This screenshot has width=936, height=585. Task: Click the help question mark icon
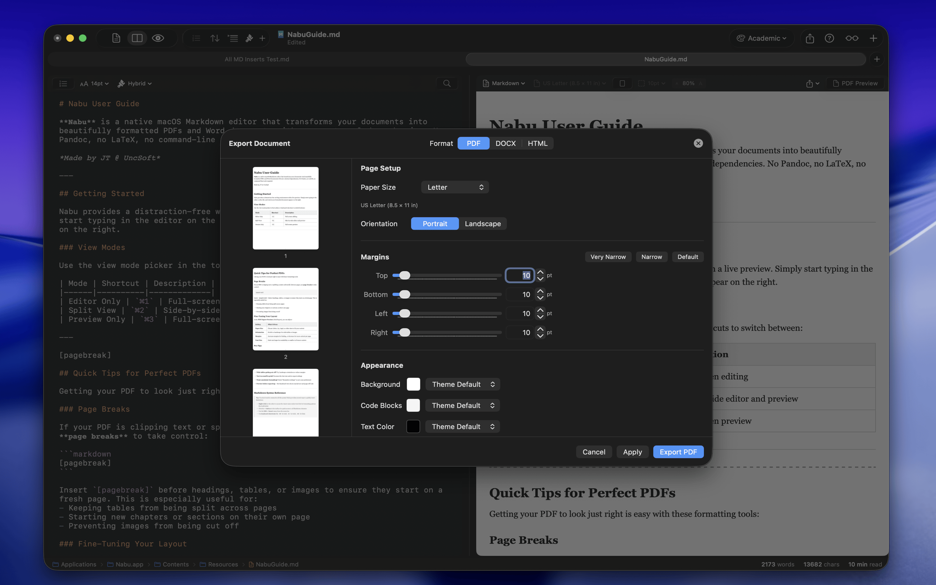[x=829, y=38]
